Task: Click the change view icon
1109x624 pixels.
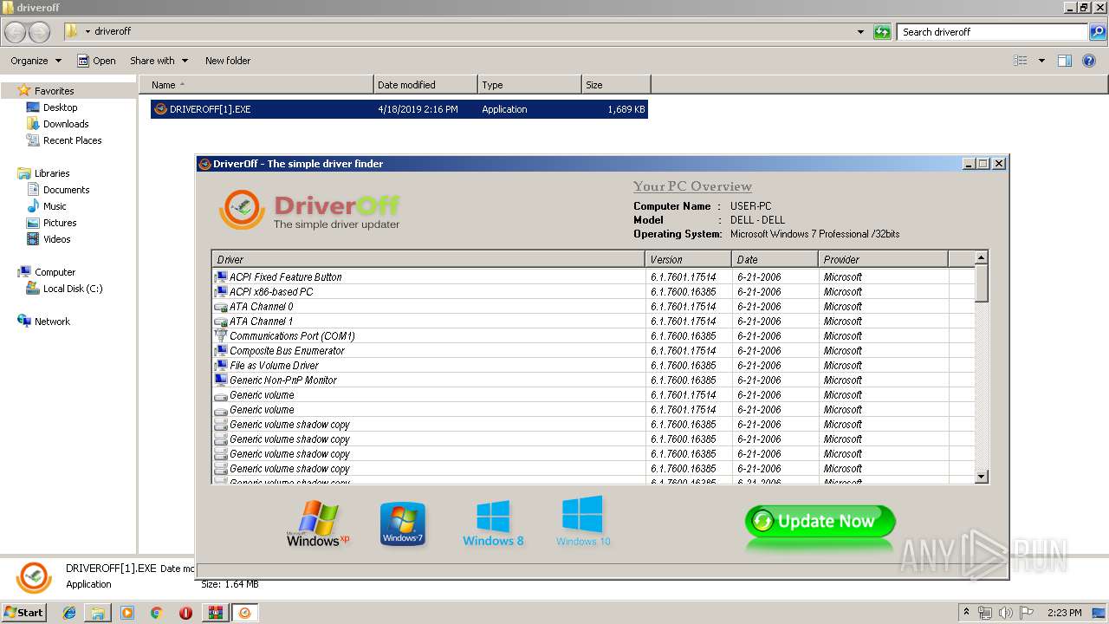Action: (1021, 61)
